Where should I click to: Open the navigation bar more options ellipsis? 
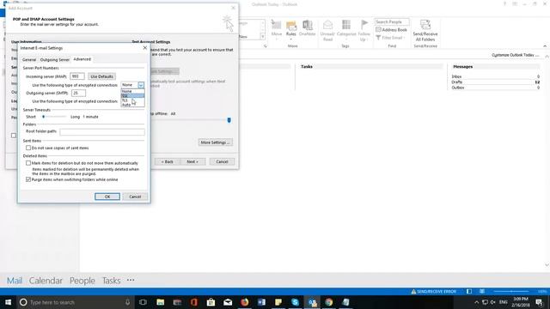click(x=131, y=280)
